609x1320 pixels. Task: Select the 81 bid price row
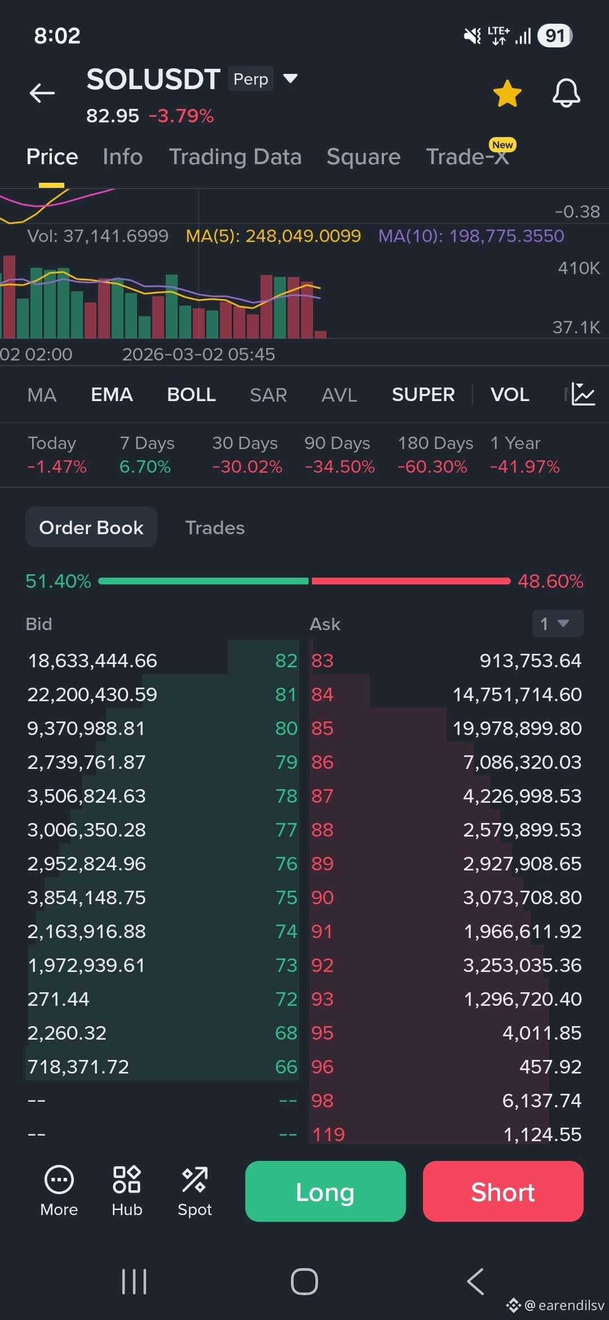[x=162, y=694]
